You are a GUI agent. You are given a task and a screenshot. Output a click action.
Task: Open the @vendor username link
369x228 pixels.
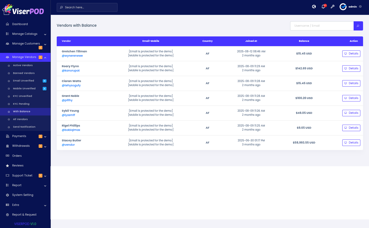point(68,145)
